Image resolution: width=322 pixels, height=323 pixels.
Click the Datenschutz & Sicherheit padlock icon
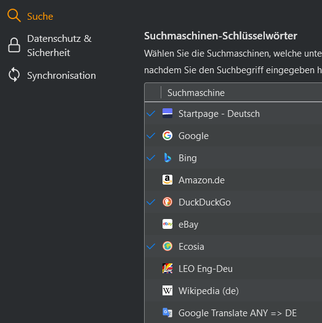point(14,45)
